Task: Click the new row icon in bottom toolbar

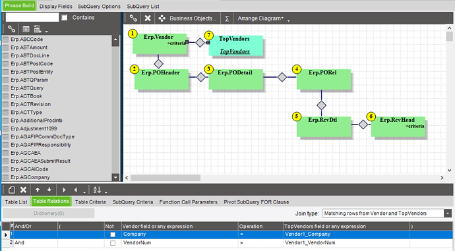Action: tap(11, 190)
